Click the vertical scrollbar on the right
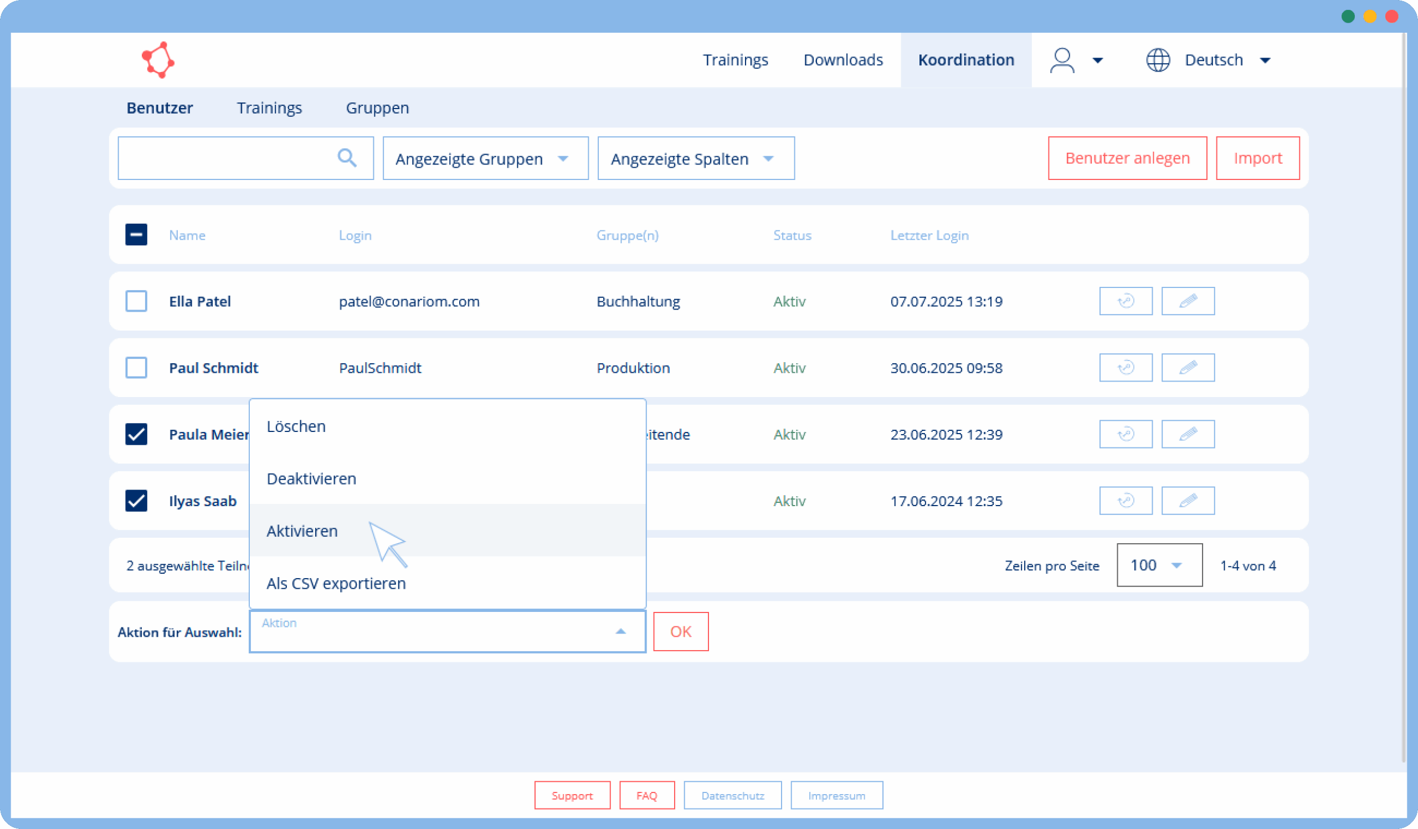Image resolution: width=1418 pixels, height=829 pixels. pos(1404,394)
